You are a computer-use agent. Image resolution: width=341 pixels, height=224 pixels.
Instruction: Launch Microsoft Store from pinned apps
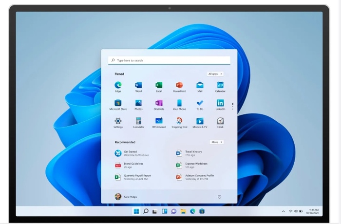(x=118, y=105)
